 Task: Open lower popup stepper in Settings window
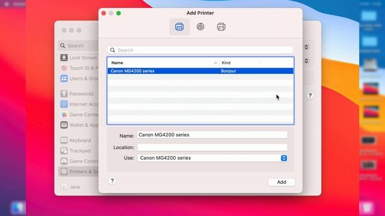pos(306,61)
